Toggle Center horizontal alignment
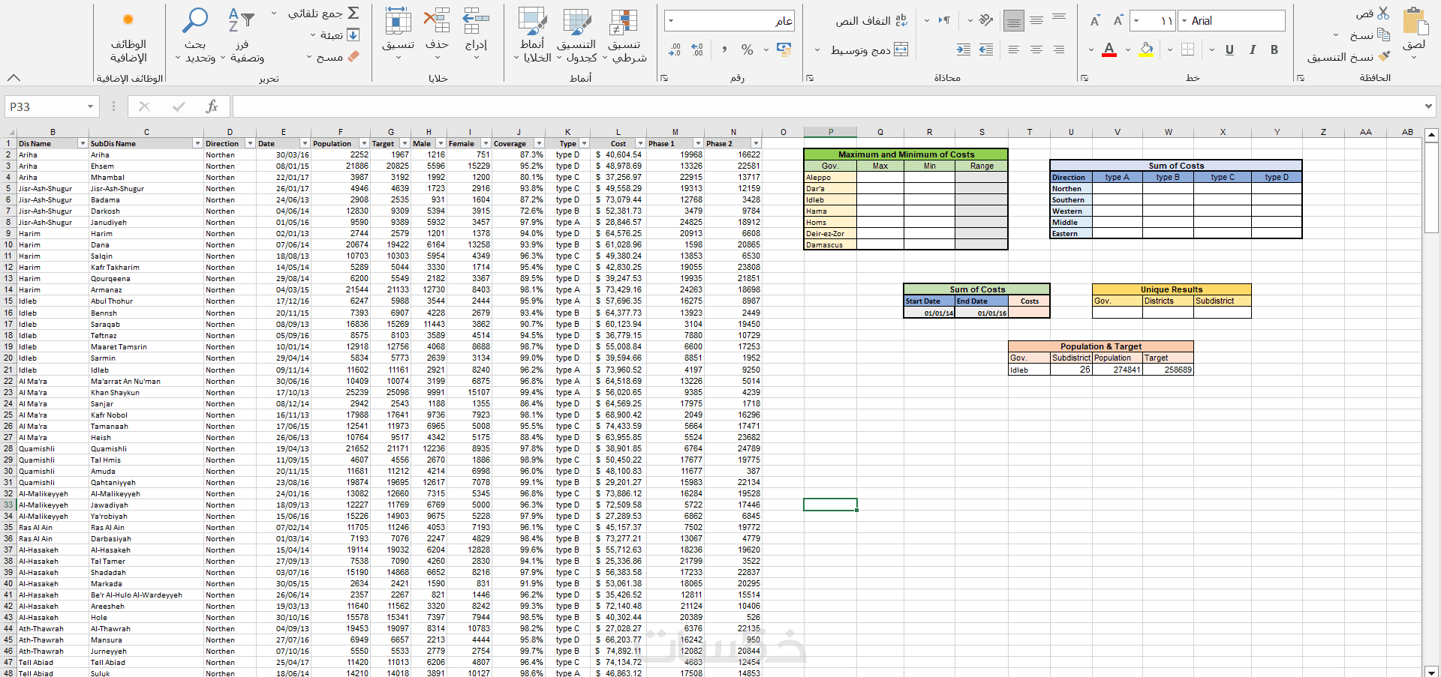The image size is (1441, 677). click(1036, 49)
